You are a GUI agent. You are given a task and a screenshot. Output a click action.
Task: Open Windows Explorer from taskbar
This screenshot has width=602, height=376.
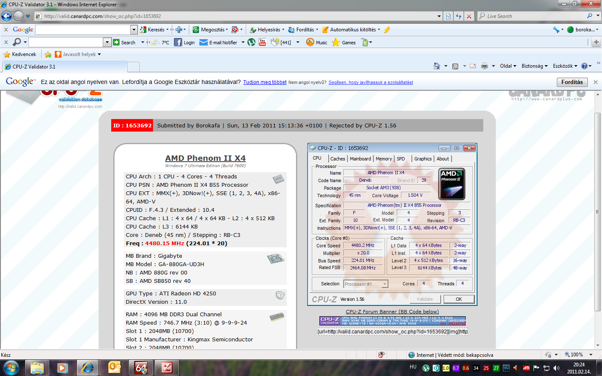coord(37,368)
